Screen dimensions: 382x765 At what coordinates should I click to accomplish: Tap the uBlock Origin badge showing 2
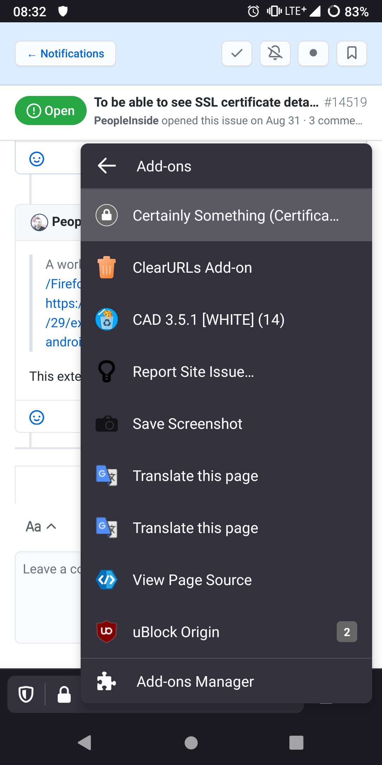(347, 632)
